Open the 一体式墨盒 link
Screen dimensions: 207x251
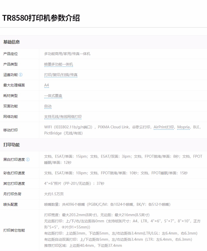(53, 96)
